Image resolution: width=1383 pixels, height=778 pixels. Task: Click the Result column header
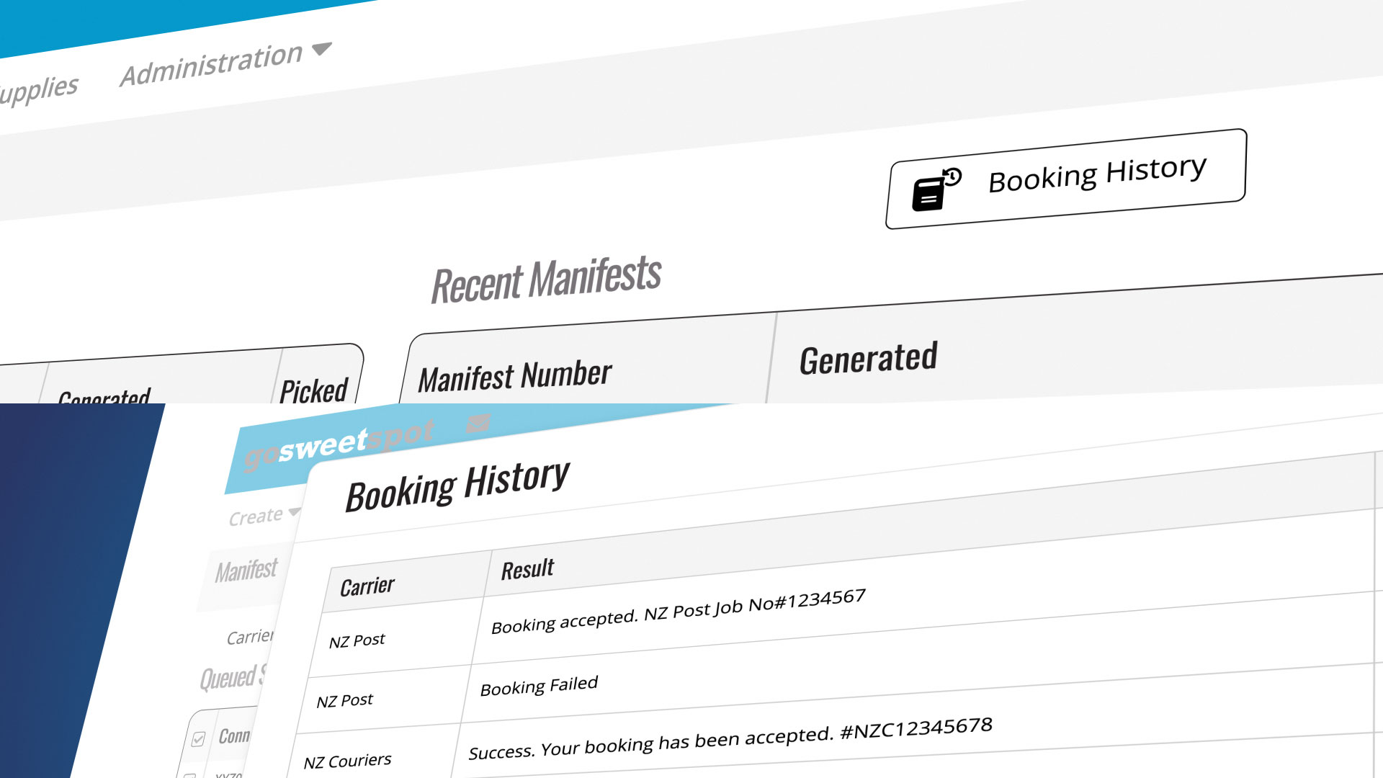point(528,569)
